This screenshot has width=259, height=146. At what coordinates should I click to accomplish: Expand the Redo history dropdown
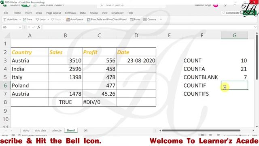pyautogui.click(x=64, y=19)
